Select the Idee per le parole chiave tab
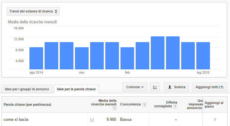This screenshot has width=230, height=126. pos(76,89)
